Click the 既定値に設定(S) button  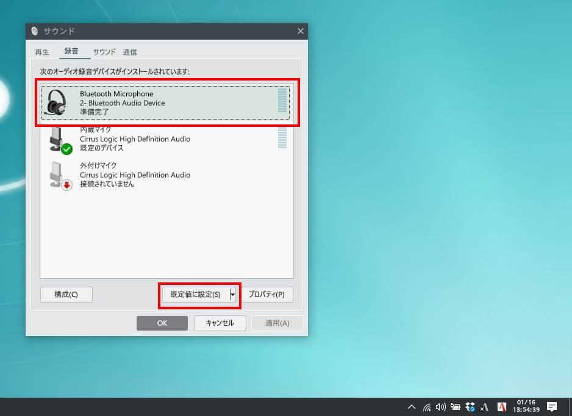(x=195, y=295)
